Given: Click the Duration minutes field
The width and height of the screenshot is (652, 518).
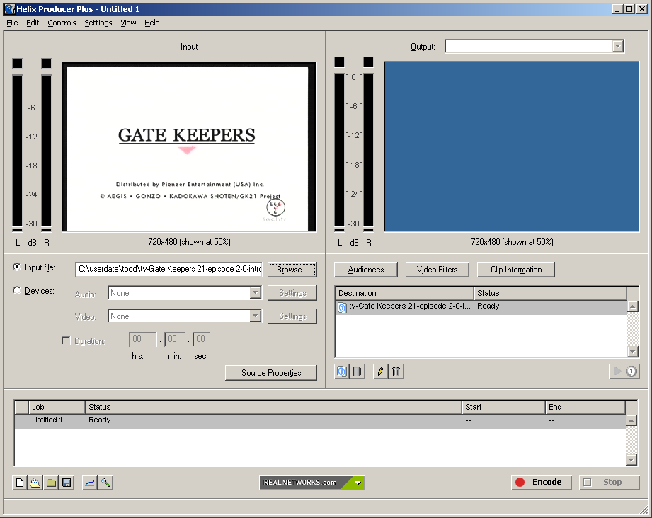Looking at the screenshot, I should (175, 339).
